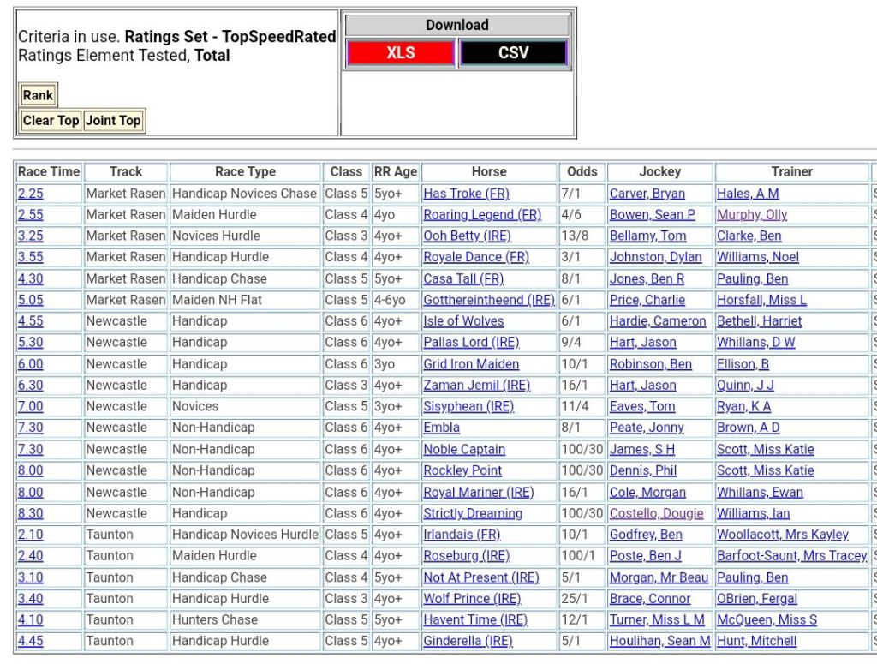Viewport: 877px width, 664px height.
Task: Open horse Has Troke (FR)
Action: [466, 194]
